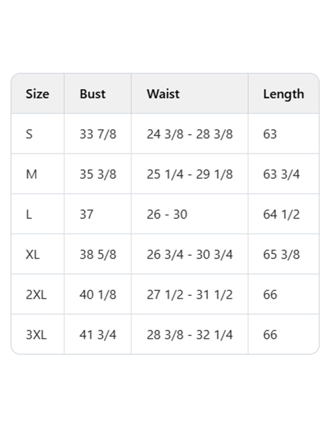Click the Waist column header
The height and width of the screenshot is (430, 327).
pos(163,94)
